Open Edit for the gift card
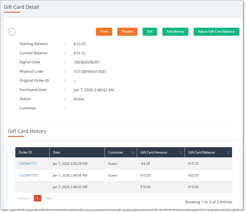The width and height of the screenshot is (246, 213). click(x=150, y=32)
